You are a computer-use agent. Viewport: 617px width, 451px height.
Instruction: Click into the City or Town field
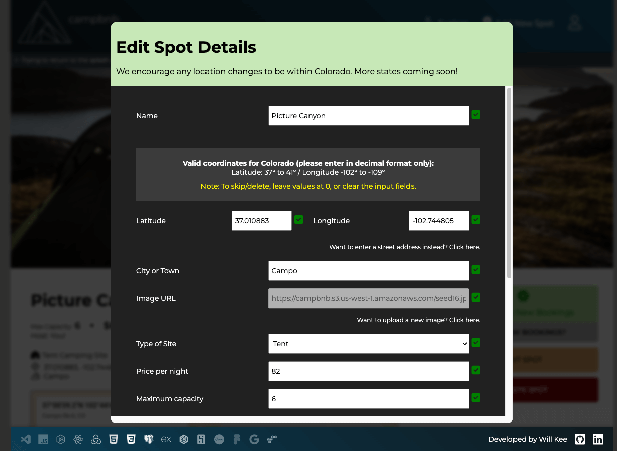coord(368,271)
